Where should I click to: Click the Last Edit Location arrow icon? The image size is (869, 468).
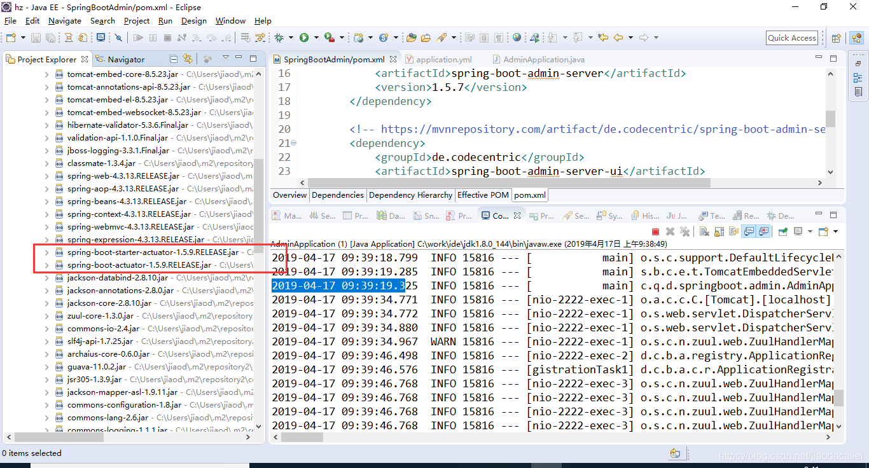point(603,38)
